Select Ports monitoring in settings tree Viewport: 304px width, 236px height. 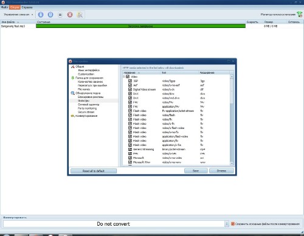pos(87,108)
